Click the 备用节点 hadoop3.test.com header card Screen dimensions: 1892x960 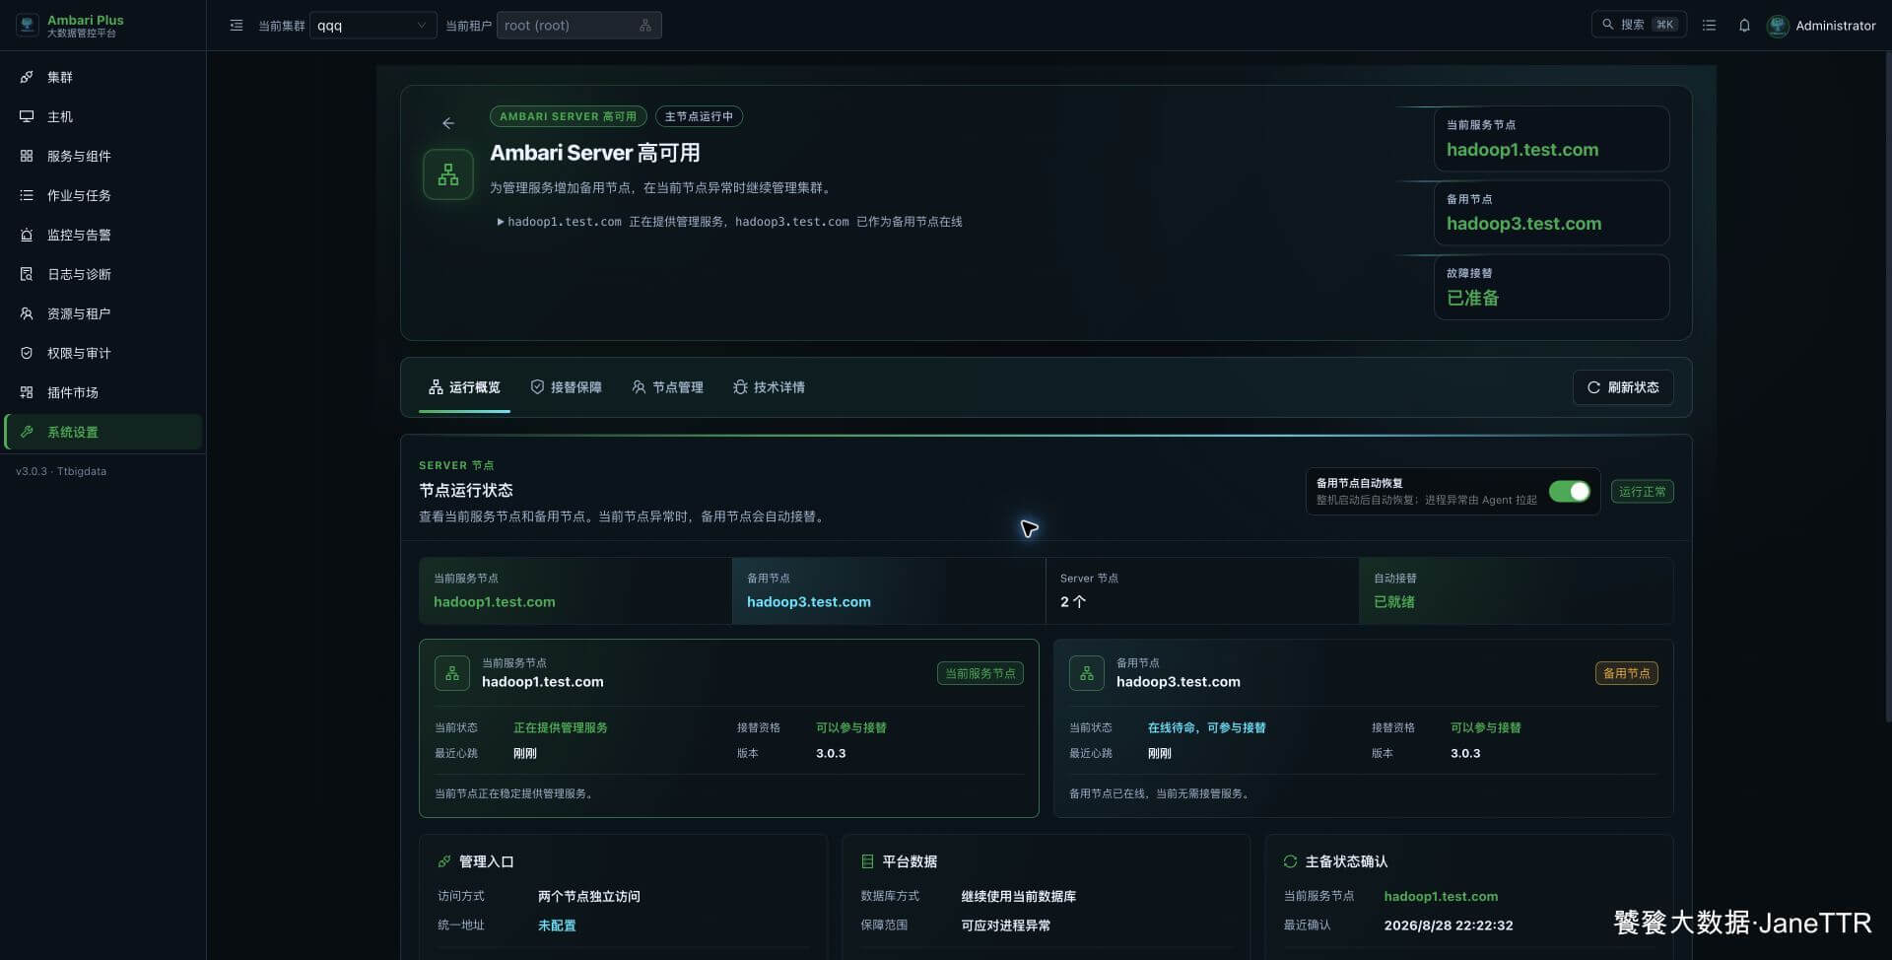pyautogui.click(x=1551, y=213)
